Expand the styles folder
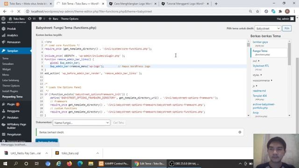 [257, 75]
